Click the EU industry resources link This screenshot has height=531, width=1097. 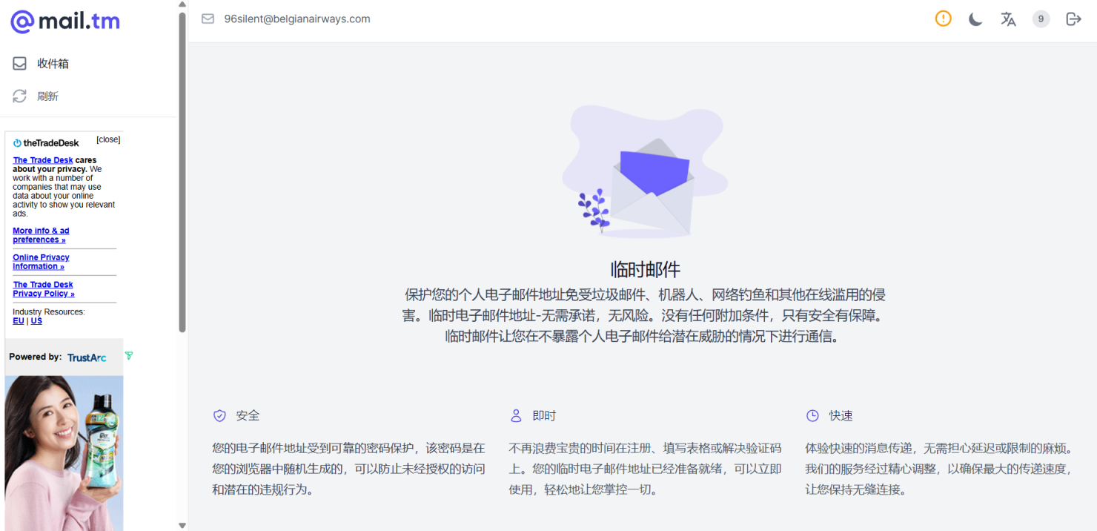(18, 320)
